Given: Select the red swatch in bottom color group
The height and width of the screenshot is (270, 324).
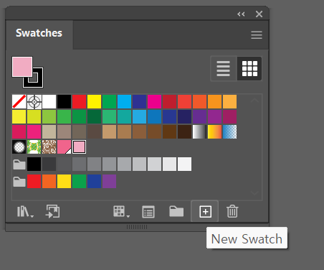Looking at the screenshot, I should (34, 182).
